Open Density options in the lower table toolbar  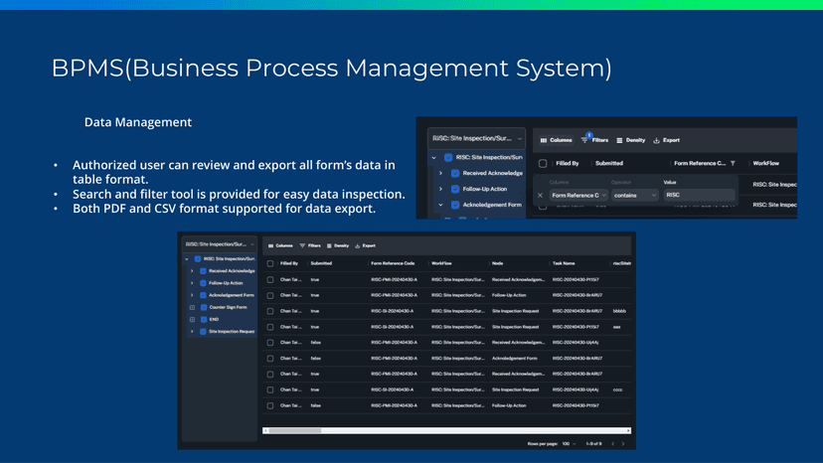(x=329, y=245)
